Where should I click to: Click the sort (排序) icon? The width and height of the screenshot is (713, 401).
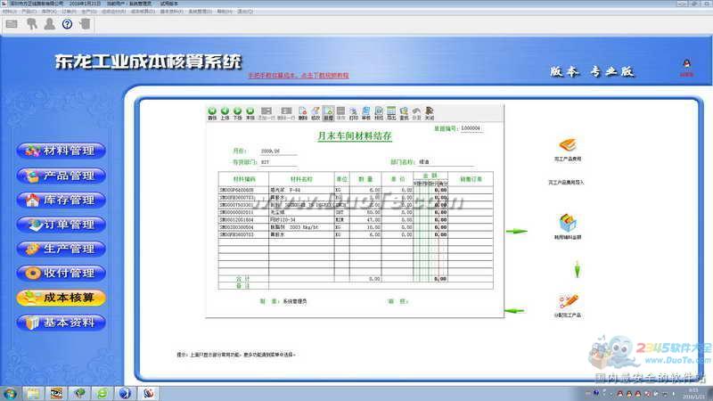pos(379,113)
